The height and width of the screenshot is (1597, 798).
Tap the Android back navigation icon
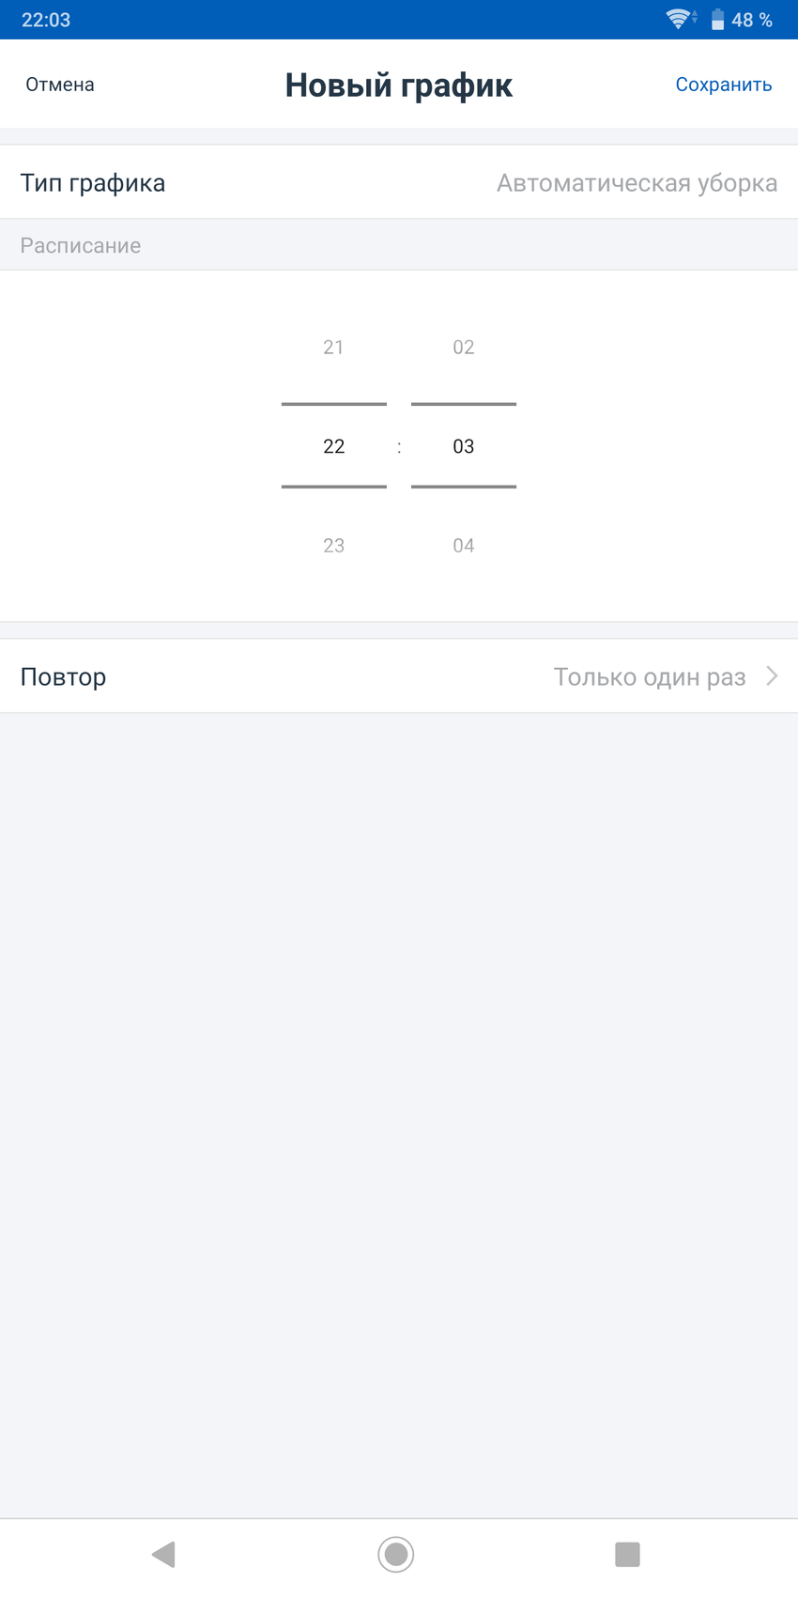(164, 1555)
